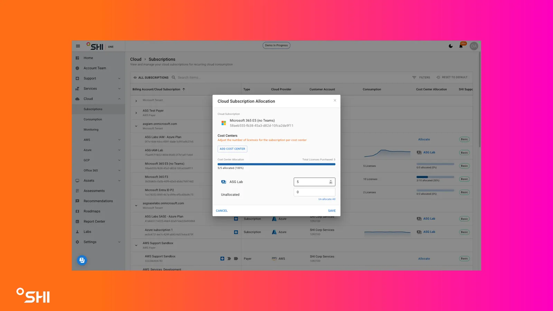Click plus icon on AWS Support Sandbox row

point(222,258)
